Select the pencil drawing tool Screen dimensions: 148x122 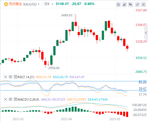click(x=124, y=5)
